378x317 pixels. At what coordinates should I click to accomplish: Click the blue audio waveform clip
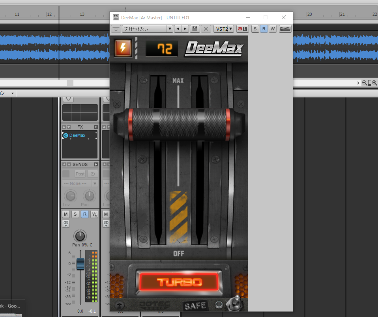pyautogui.click(x=54, y=47)
